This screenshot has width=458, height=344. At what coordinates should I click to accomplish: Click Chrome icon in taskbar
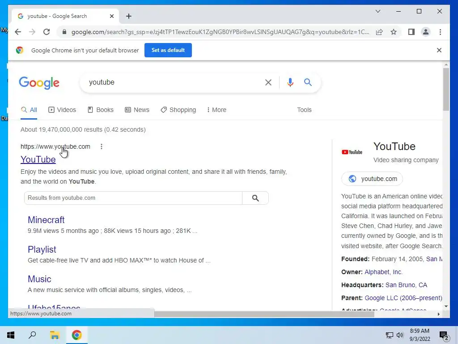77,335
